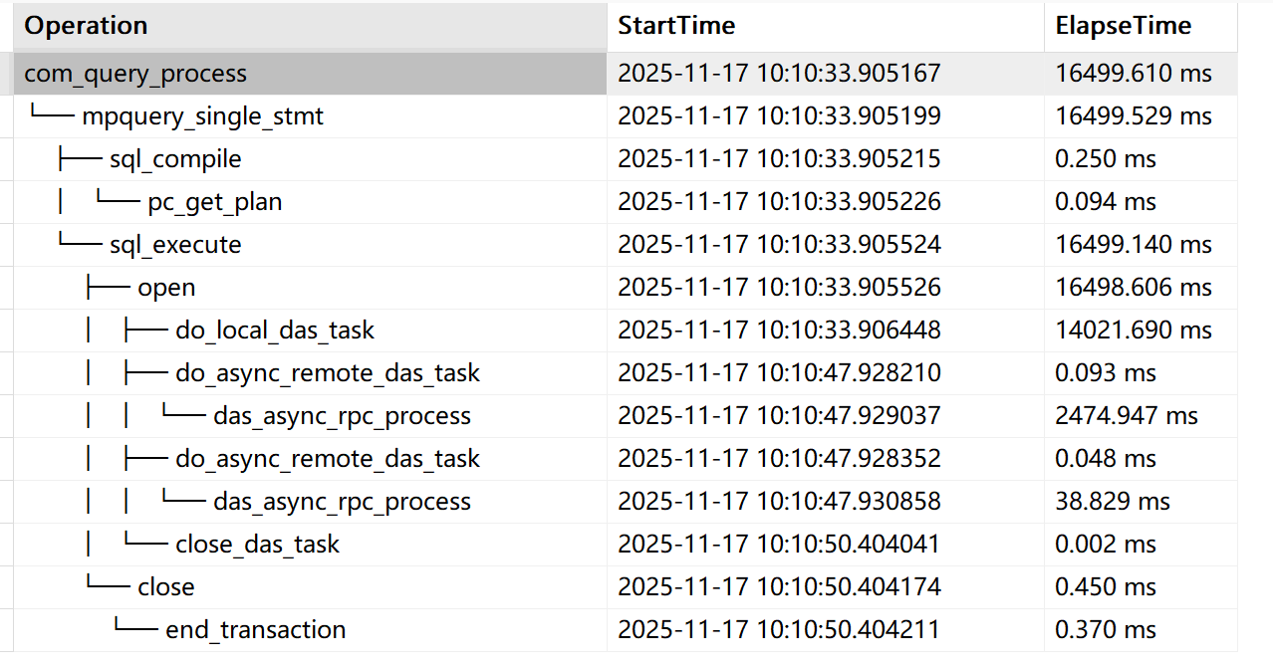
Task: Select the do_local_das_task entry
Action: pyautogui.click(x=275, y=331)
